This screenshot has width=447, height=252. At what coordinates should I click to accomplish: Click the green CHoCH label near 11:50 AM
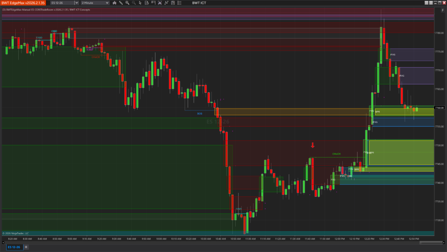[337, 154]
